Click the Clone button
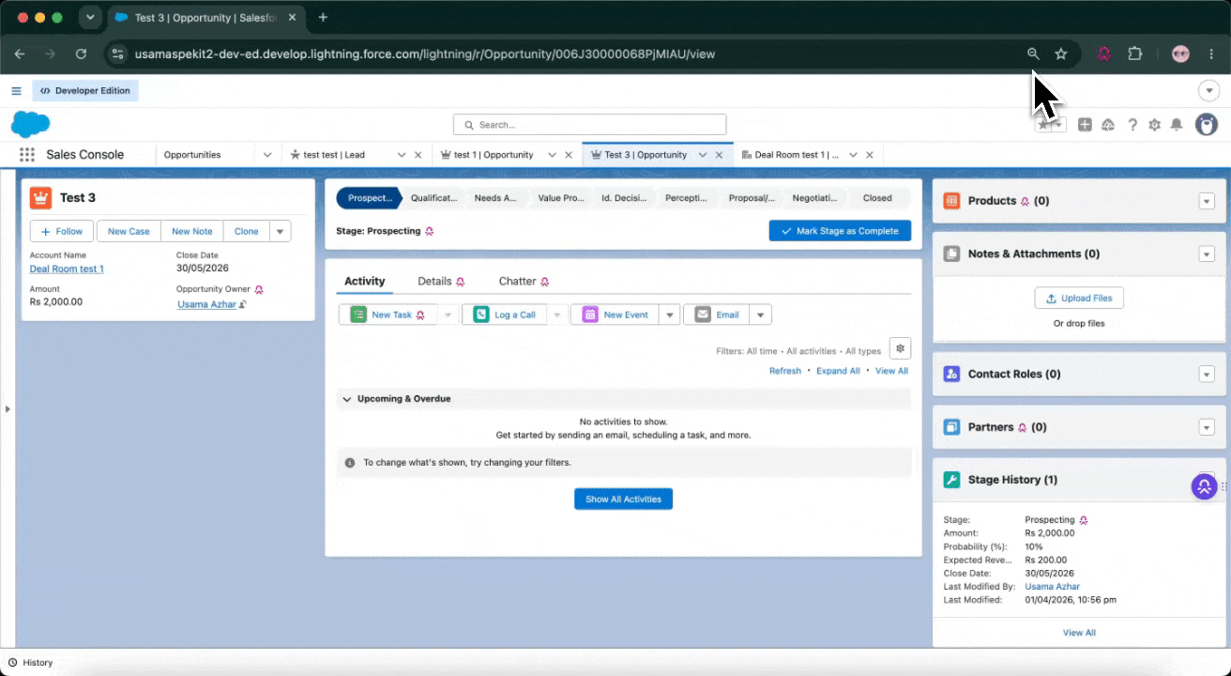This screenshot has height=676, width=1231. 247,231
